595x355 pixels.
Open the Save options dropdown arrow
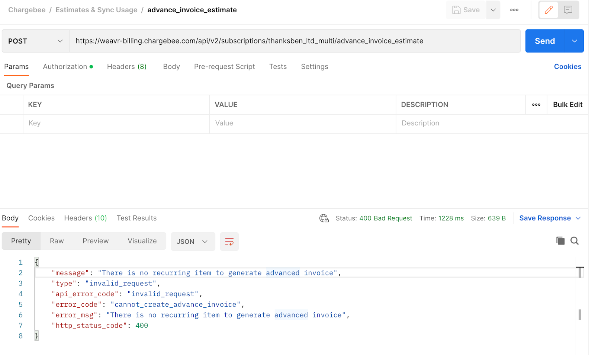point(493,10)
